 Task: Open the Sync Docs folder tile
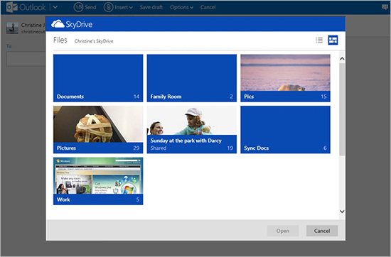point(285,129)
